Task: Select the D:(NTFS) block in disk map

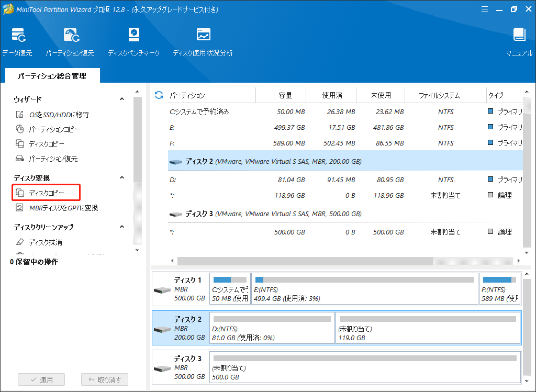Action: coord(272,328)
